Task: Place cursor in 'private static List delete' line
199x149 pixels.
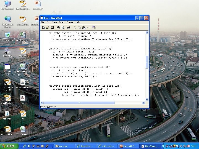Action: [x=81, y=48]
